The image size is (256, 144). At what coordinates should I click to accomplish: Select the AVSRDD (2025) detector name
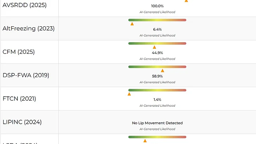[x=25, y=5]
